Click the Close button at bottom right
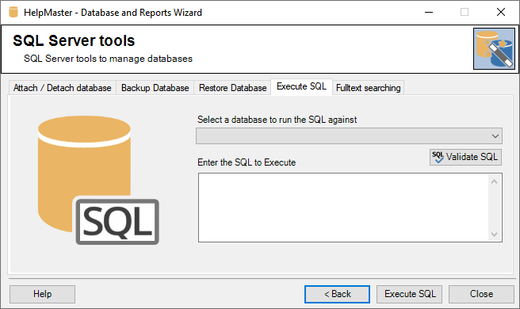Image resolution: width=520 pixels, height=309 pixels. coord(481,294)
